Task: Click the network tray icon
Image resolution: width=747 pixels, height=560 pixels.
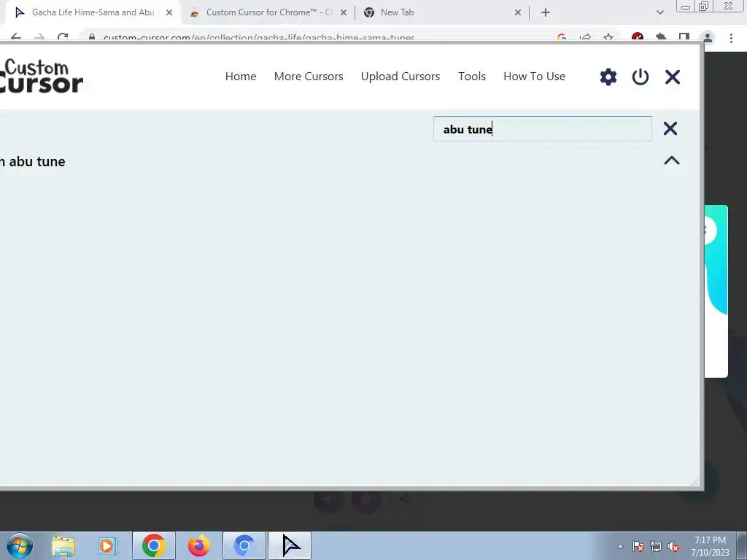Action: 656,547
